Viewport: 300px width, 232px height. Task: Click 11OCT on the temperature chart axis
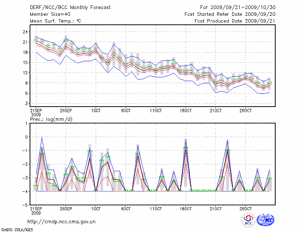point(156,110)
